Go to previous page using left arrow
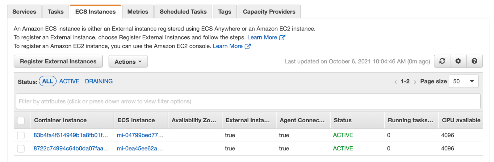This screenshot has width=494, height=162. [x=396, y=82]
